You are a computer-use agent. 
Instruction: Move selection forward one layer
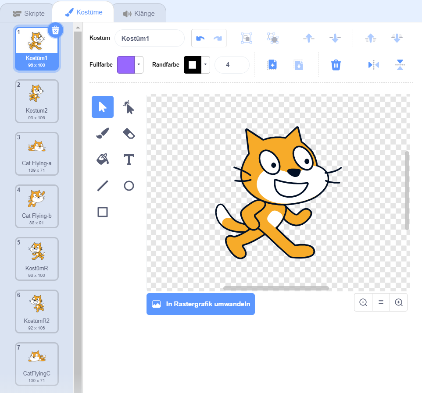(x=309, y=38)
